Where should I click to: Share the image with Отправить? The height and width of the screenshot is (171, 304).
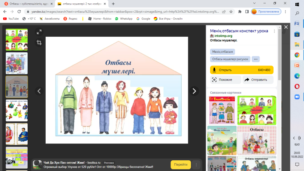[258, 80]
